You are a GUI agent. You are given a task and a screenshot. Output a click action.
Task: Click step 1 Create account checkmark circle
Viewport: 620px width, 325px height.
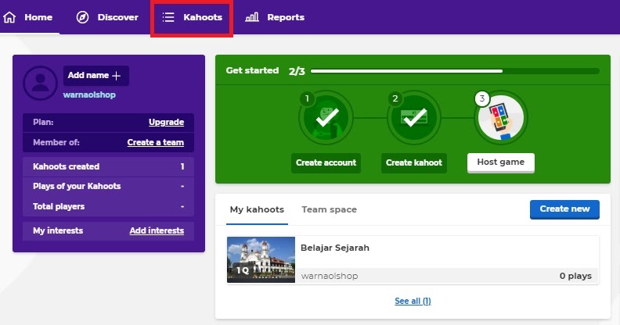click(x=326, y=117)
